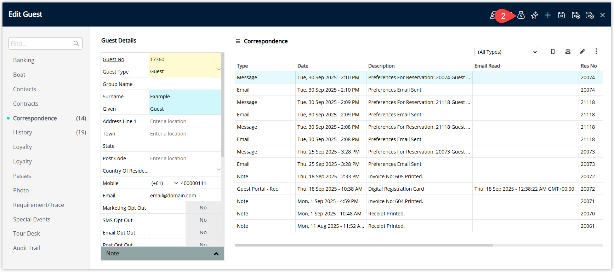
Task: Select the Message row for reservation 20074
Action: click(419, 77)
